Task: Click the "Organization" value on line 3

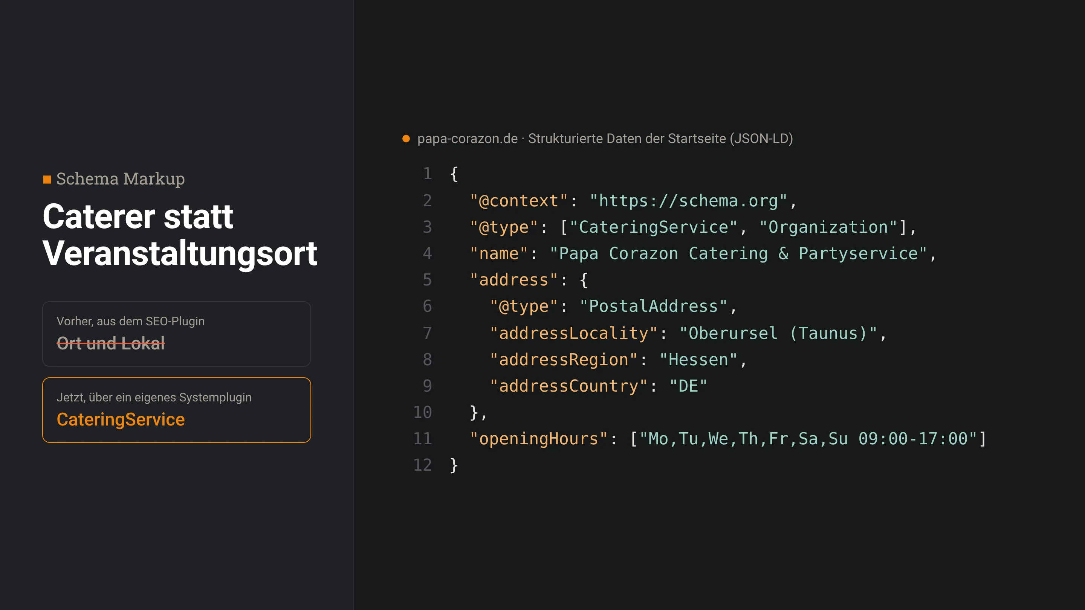Action: pos(828,227)
